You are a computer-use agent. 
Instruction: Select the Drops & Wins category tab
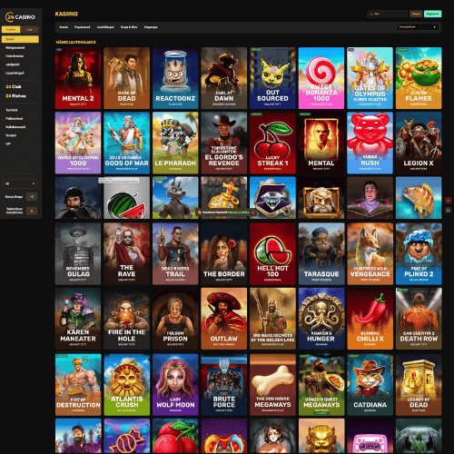click(129, 27)
